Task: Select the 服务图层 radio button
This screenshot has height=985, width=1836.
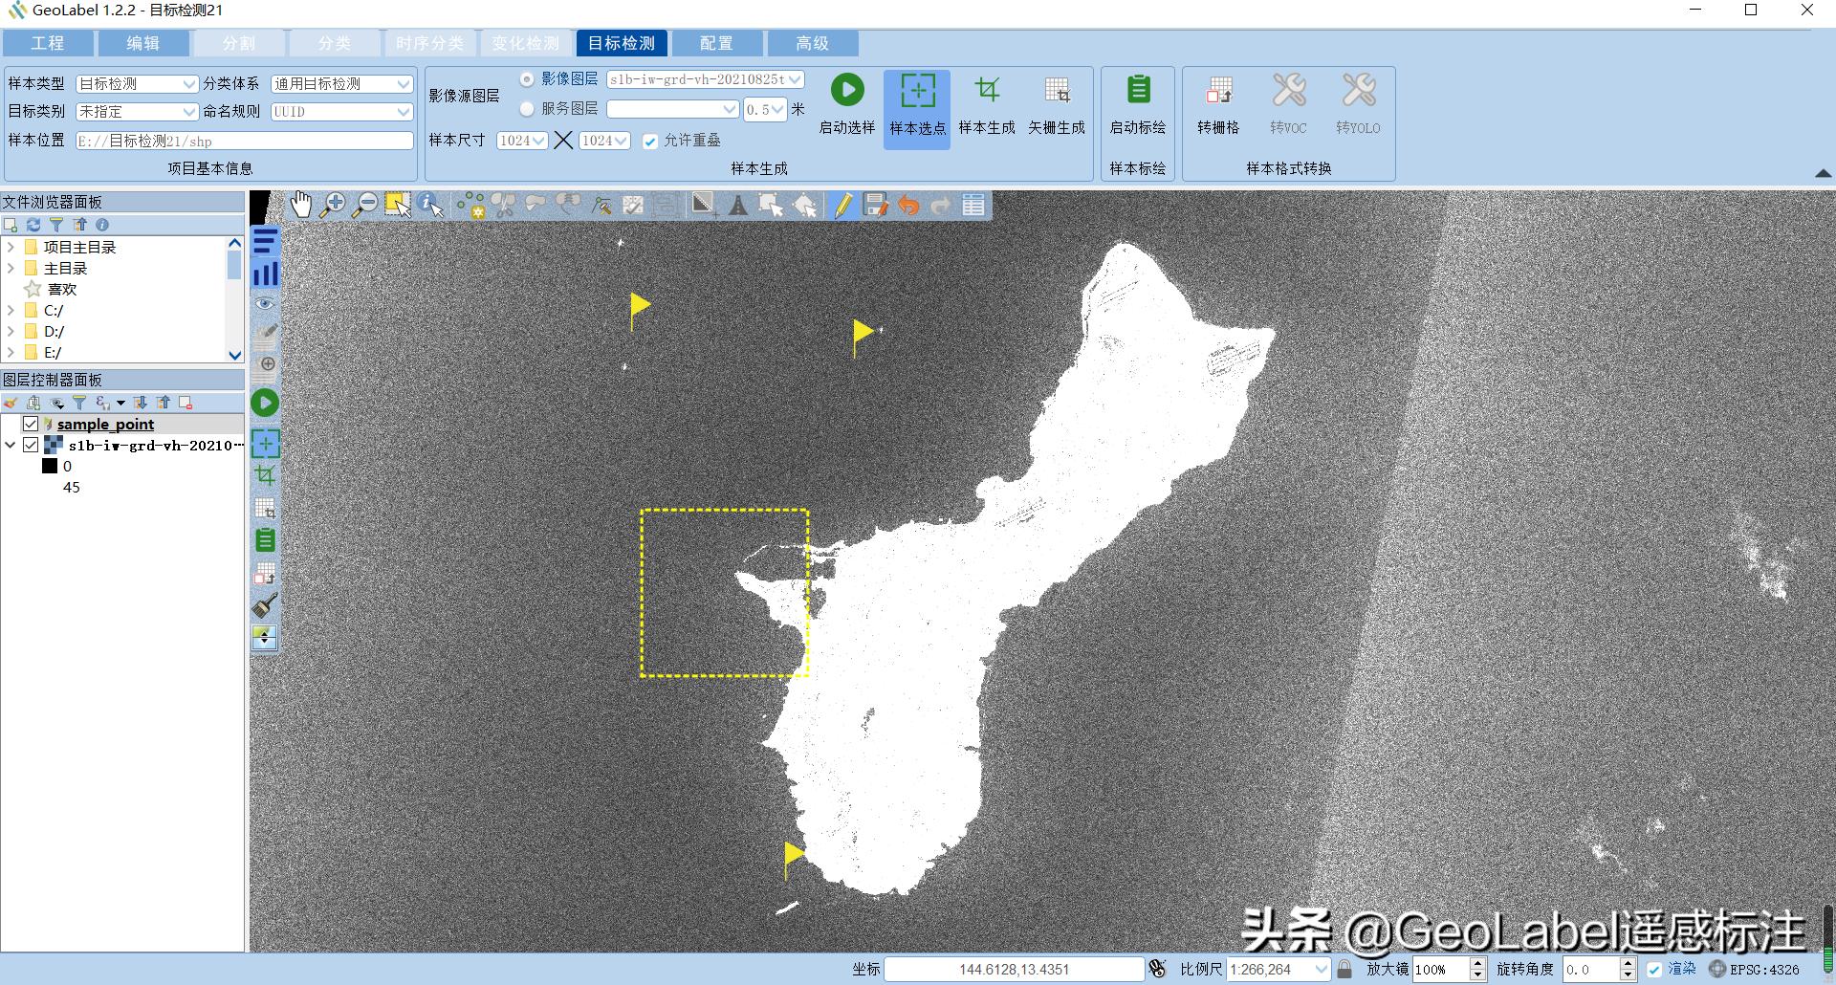Action: [x=527, y=108]
